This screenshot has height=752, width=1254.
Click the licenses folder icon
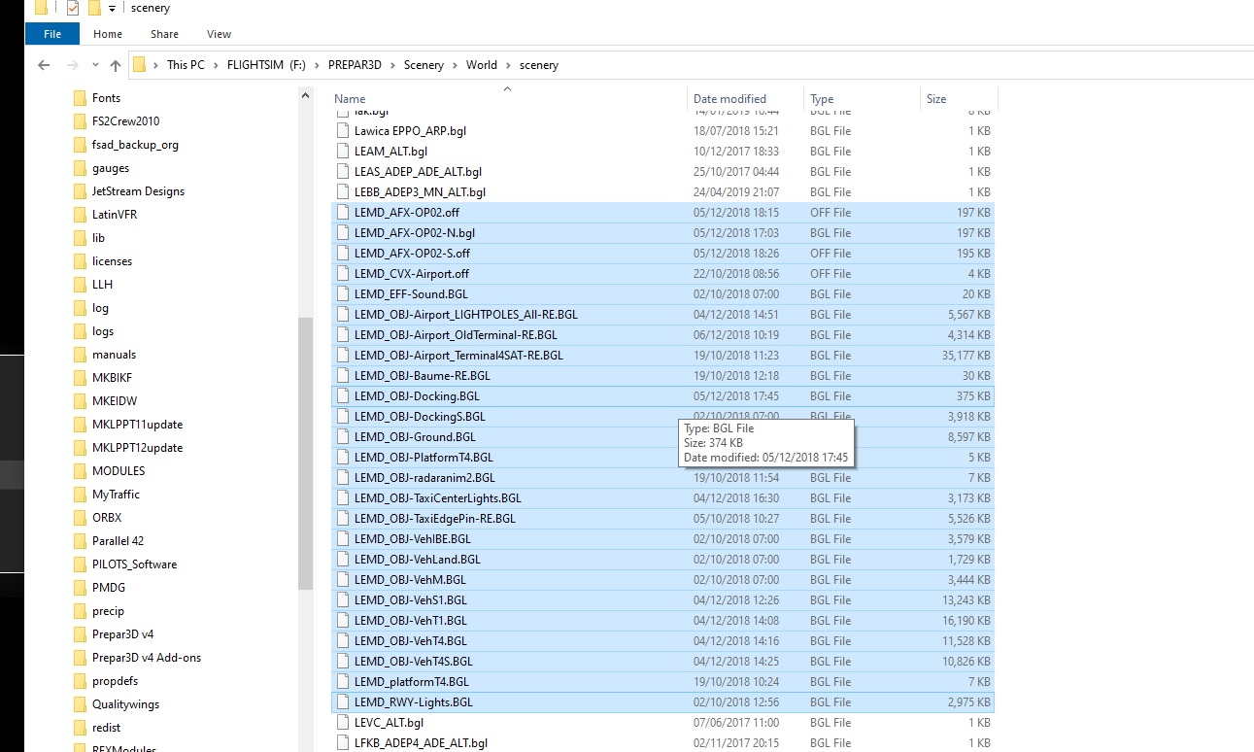click(81, 261)
